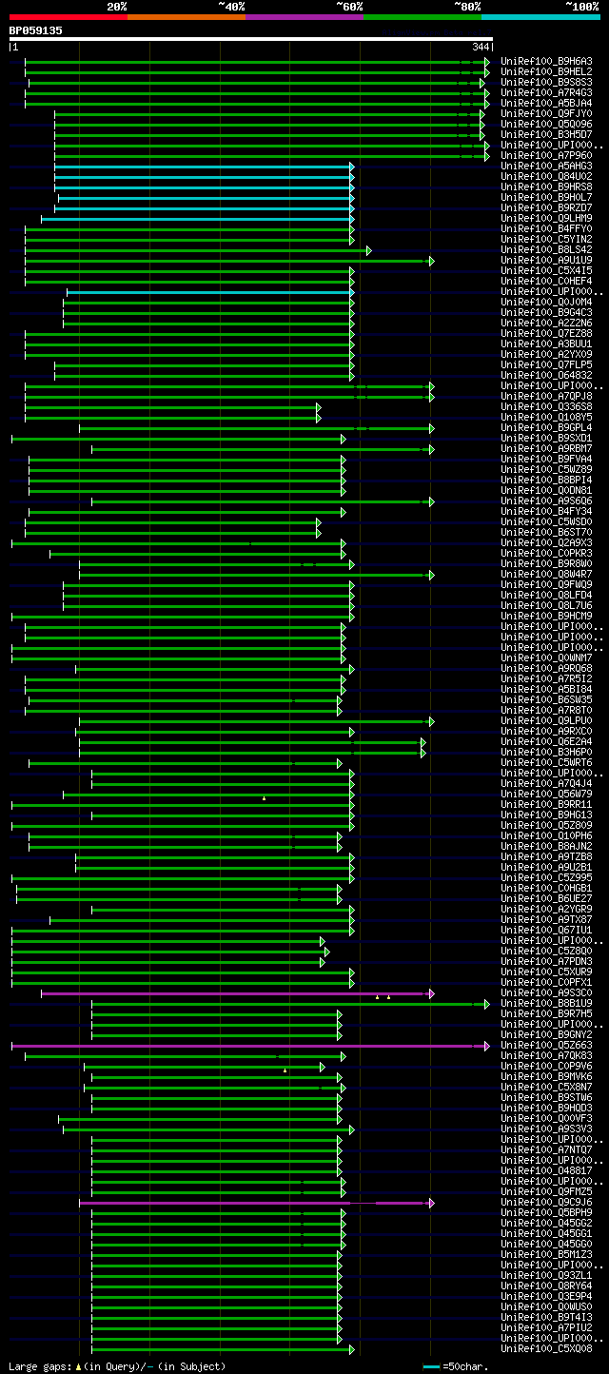Select UniRef100_A9RBM7 label
The image size is (609, 1374).
[546, 449]
